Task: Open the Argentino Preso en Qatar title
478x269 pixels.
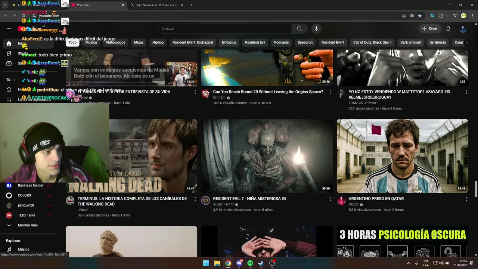Action: (376, 199)
